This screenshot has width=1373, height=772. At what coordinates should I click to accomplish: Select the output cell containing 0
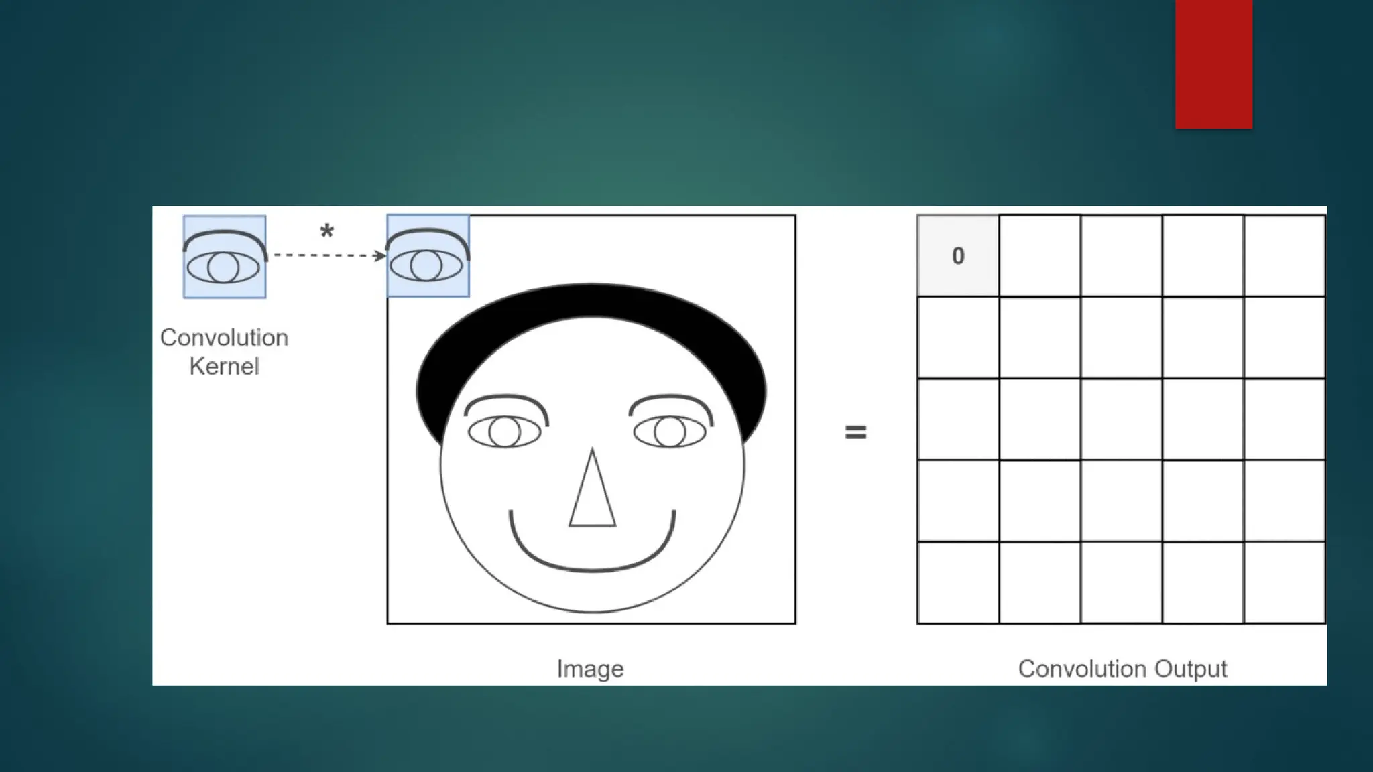958,256
